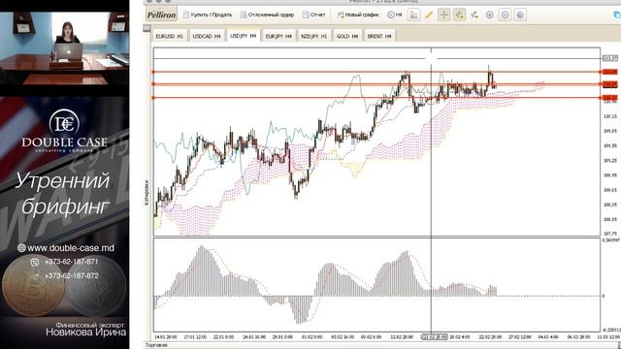The image size is (621, 349).
Task: Click the presenter video thumbnail
Action: click(x=65, y=48)
